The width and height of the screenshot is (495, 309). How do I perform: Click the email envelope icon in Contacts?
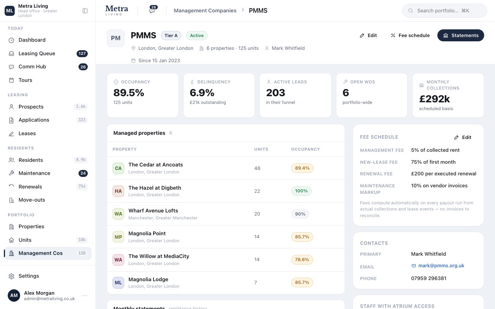(x=414, y=266)
